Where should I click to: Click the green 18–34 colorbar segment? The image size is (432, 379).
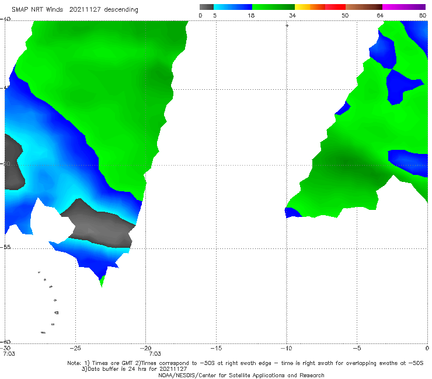pyautogui.click(x=273, y=7)
